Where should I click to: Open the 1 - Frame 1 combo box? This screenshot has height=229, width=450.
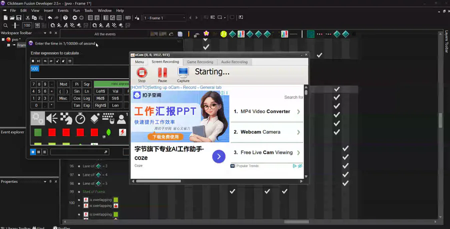coord(164,18)
